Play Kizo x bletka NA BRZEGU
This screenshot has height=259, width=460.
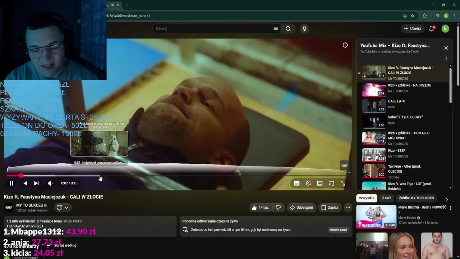point(402,90)
